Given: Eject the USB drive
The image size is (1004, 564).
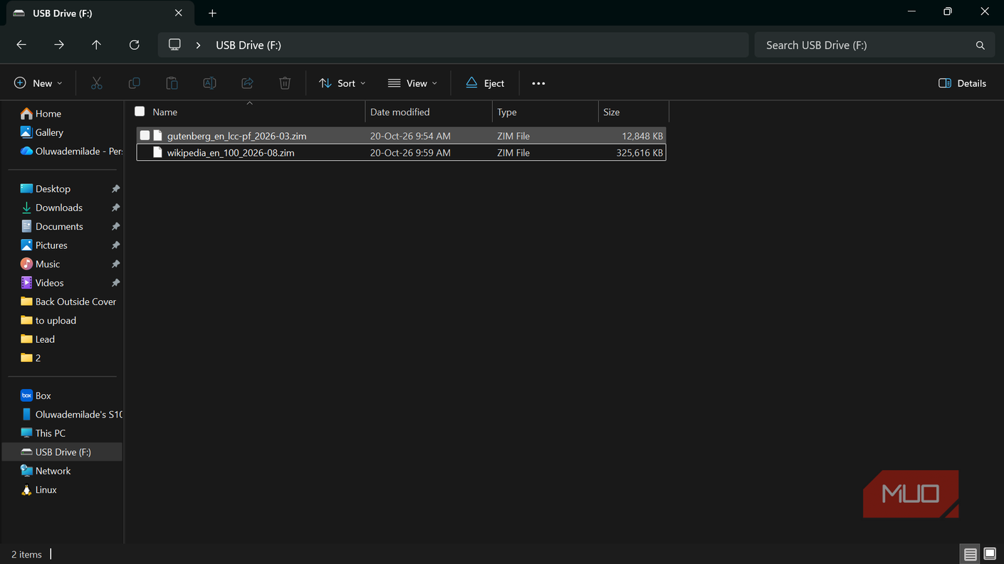Looking at the screenshot, I should click(x=485, y=83).
